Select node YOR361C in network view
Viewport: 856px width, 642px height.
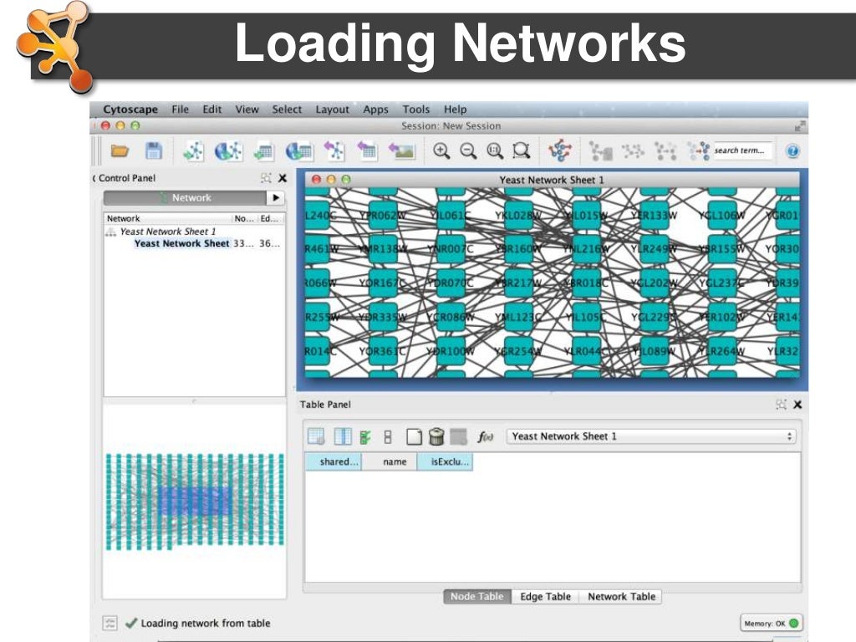pyautogui.click(x=383, y=350)
